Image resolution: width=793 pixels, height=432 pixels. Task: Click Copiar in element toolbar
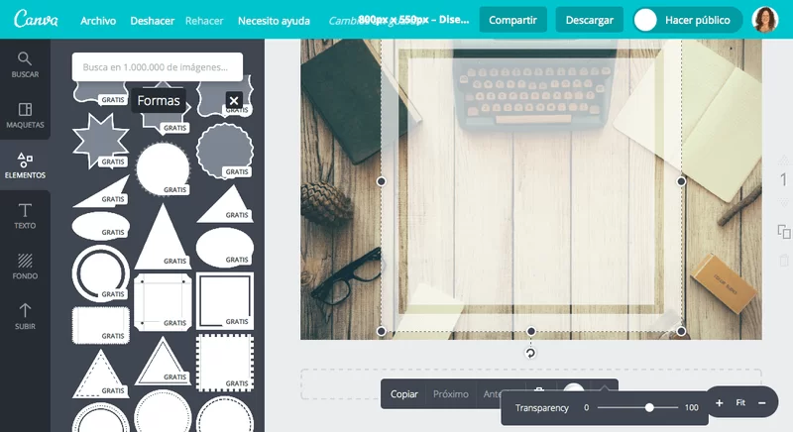point(403,394)
